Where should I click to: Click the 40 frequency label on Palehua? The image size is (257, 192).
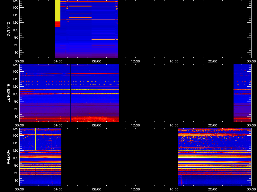point(17,180)
